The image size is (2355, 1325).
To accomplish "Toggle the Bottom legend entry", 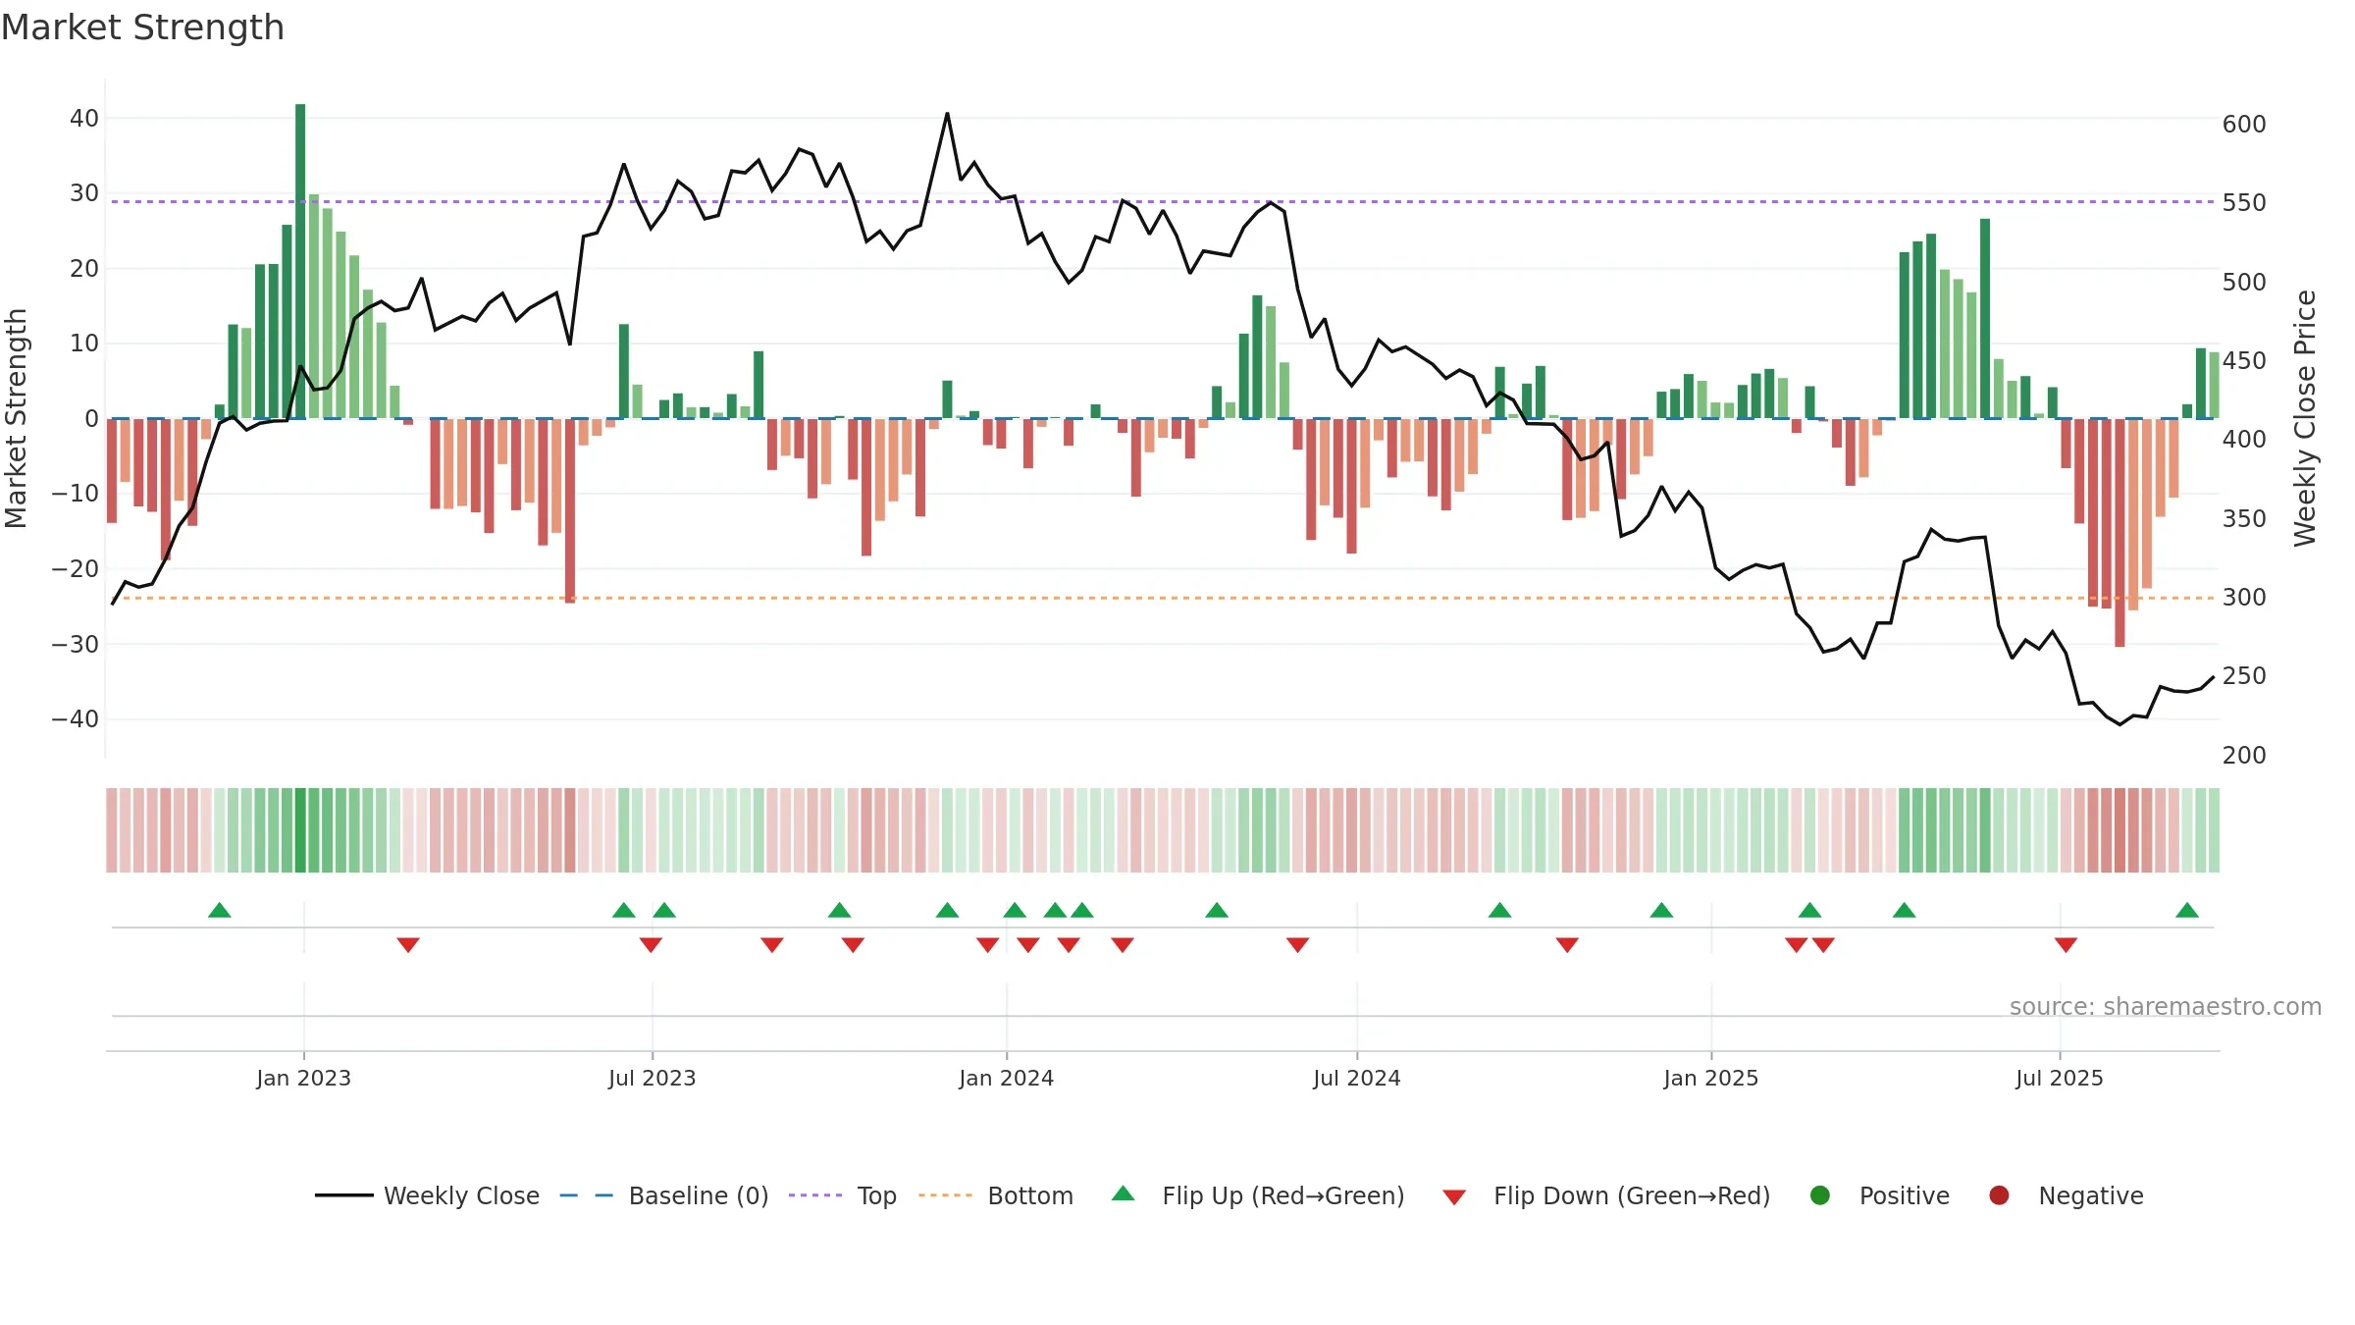I will pyautogui.click(x=996, y=1195).
